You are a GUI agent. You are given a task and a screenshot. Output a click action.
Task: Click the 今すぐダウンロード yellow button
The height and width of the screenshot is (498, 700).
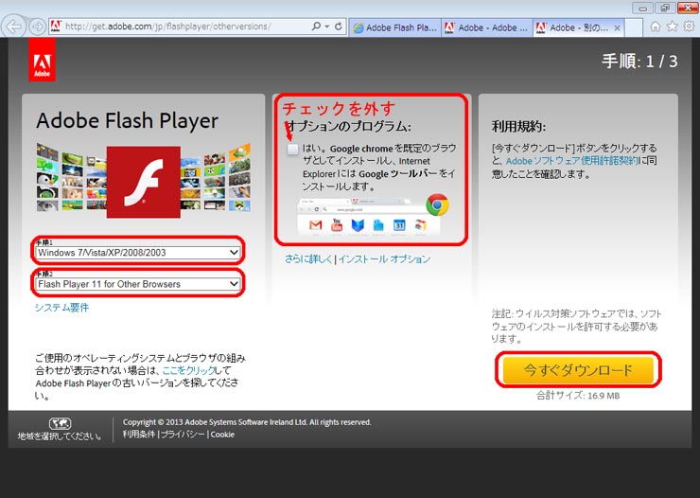coord(578,370)
